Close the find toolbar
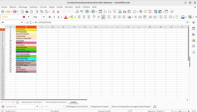Screen dimensions: 197x112 coord(3,107)
